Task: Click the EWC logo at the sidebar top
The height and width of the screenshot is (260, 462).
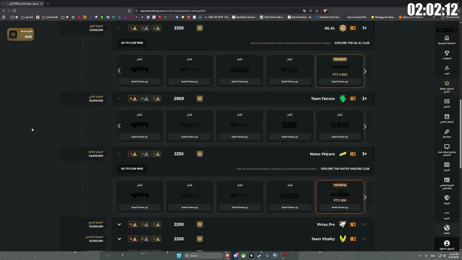Action: 446,30
